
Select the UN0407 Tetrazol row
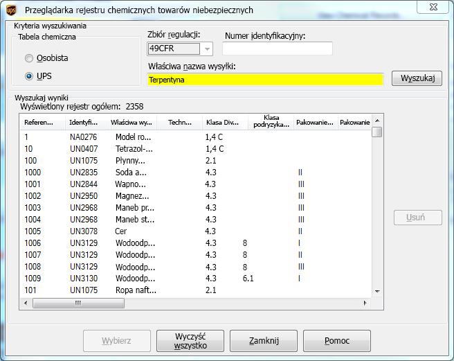click(196, 149)
